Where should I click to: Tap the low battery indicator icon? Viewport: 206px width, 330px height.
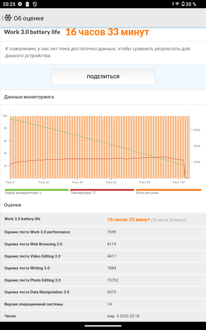183,4
